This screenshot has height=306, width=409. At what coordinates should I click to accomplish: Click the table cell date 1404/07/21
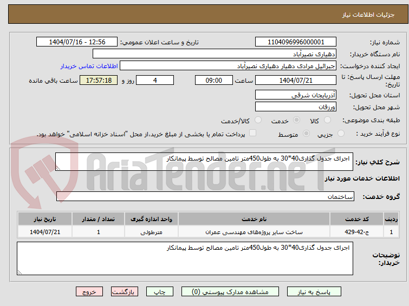pos(45,232)
